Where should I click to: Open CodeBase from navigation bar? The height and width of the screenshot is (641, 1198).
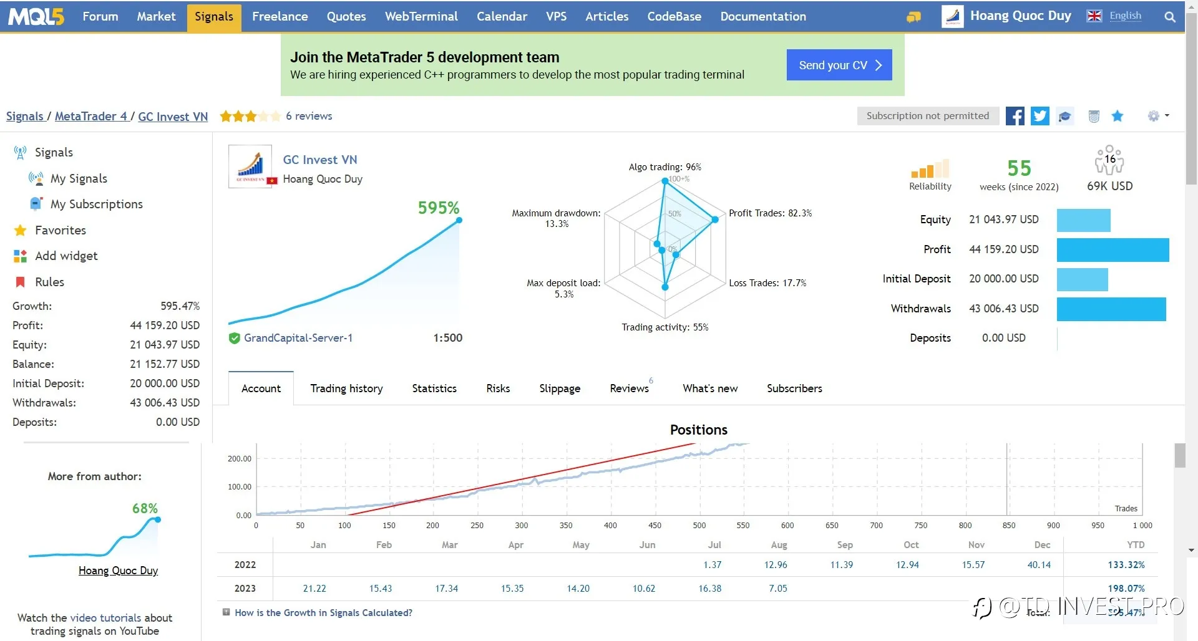(674, 16)
